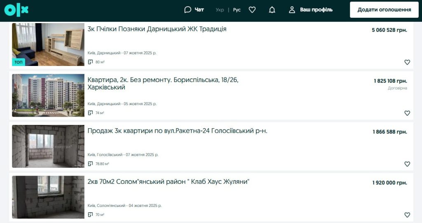
Task: Open Ваш профіль account menu
Action: [x=311, y=10]
